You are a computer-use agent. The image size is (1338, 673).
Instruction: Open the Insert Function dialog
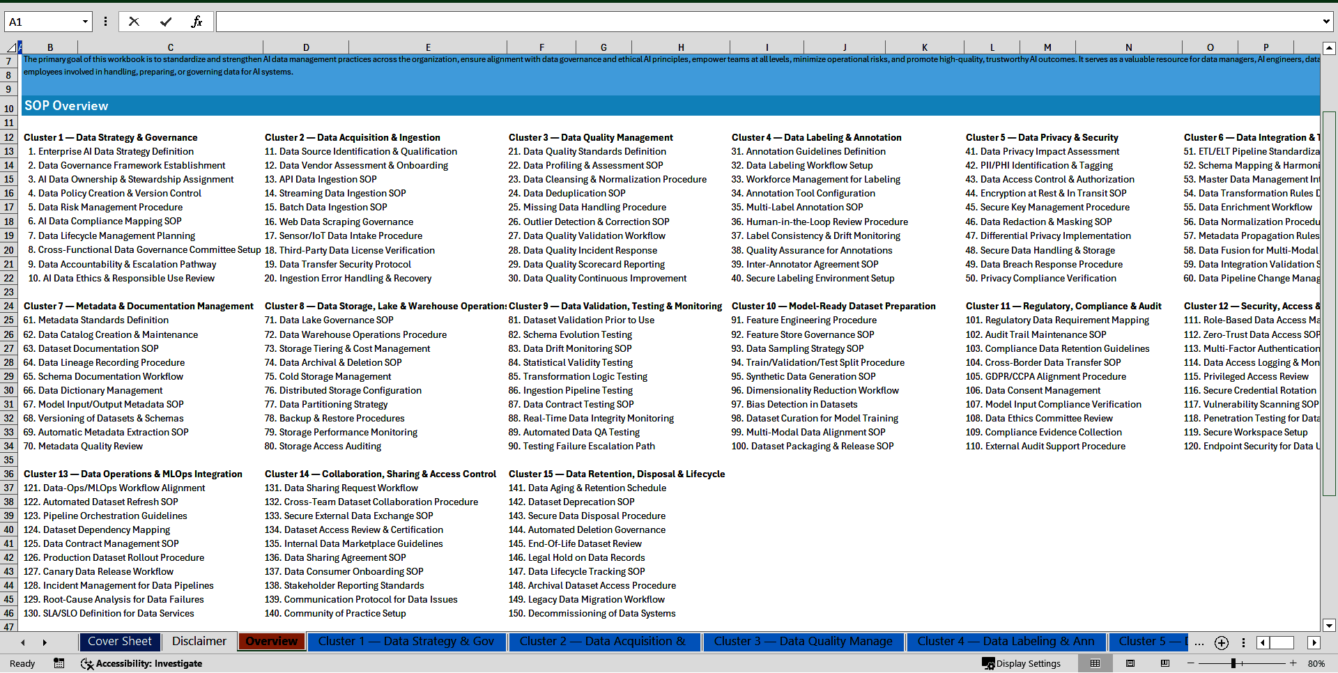197,21
